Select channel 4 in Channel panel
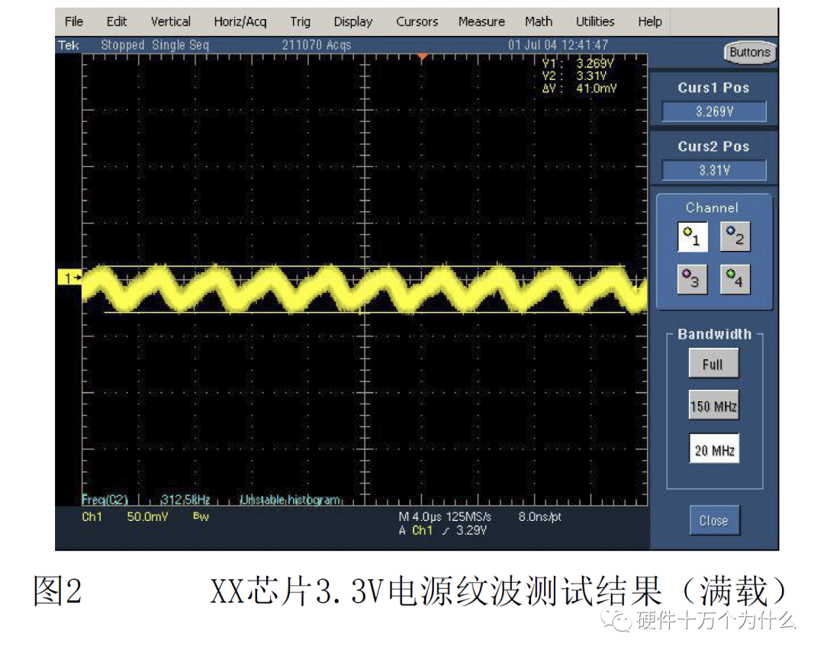The width and height of the screenshot is (824, 656). tap(735, 279)
